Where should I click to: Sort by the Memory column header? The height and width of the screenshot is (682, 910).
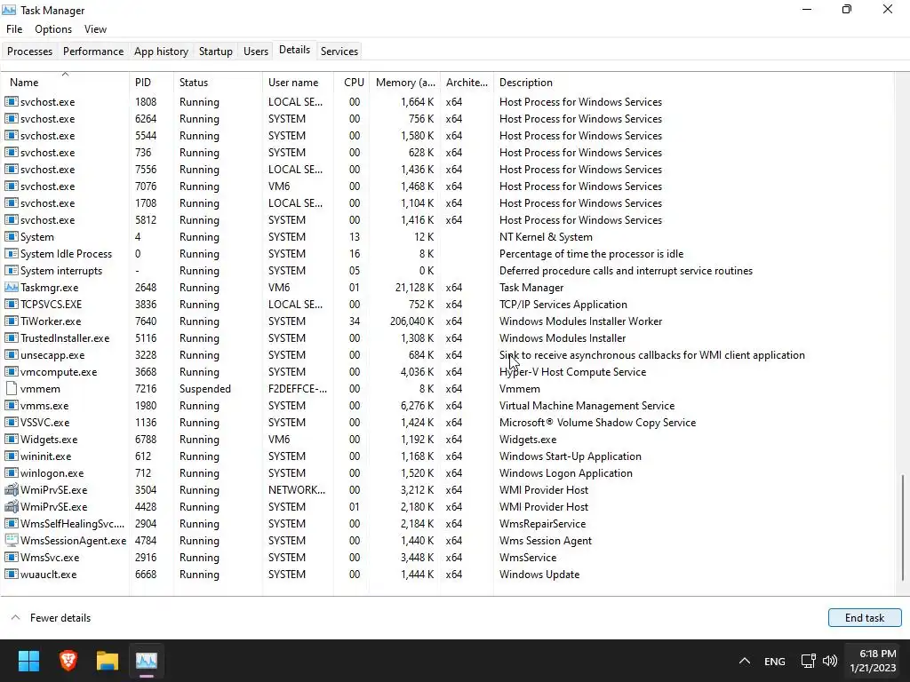click(x=405, y=83)
